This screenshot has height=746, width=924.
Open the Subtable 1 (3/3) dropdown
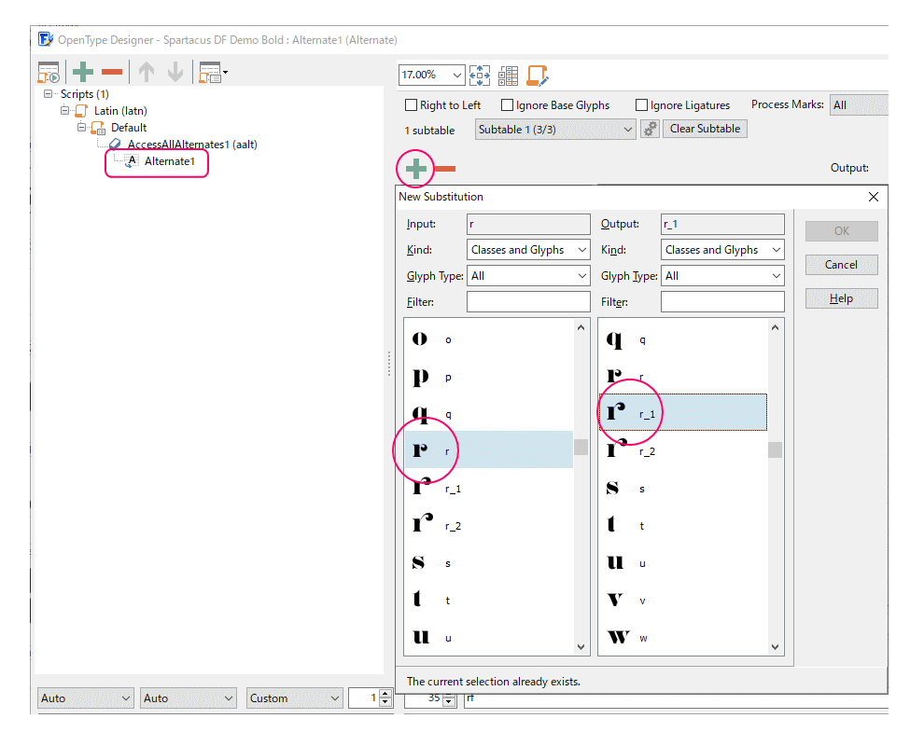555,130
